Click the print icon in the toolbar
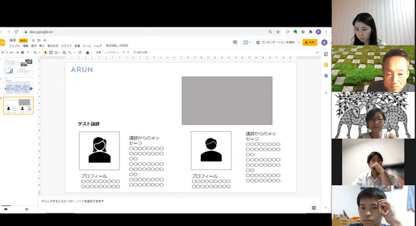Viewport: 416px width, 226px height. point(22,52)
